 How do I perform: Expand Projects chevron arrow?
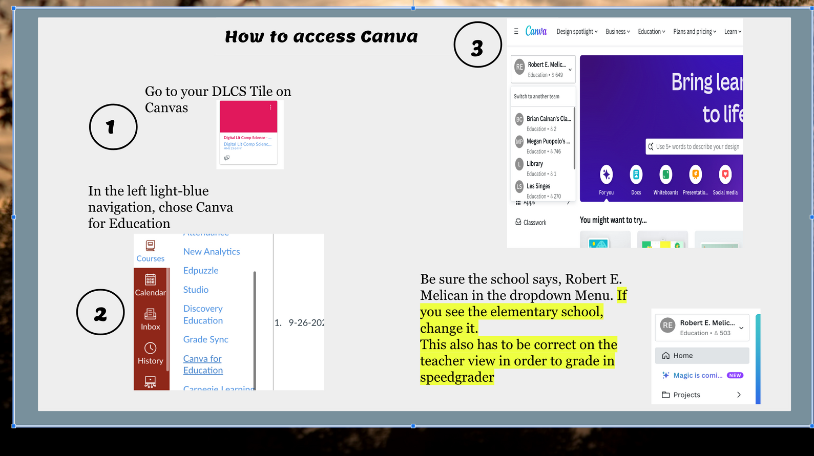point(739,395)
